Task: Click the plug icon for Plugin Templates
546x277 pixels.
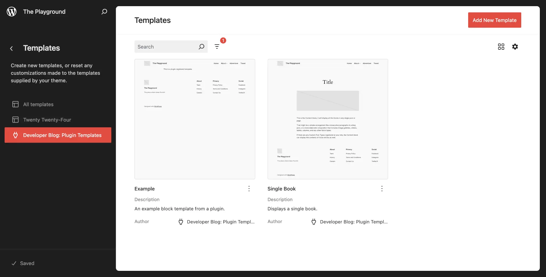Action: (15, 135)
